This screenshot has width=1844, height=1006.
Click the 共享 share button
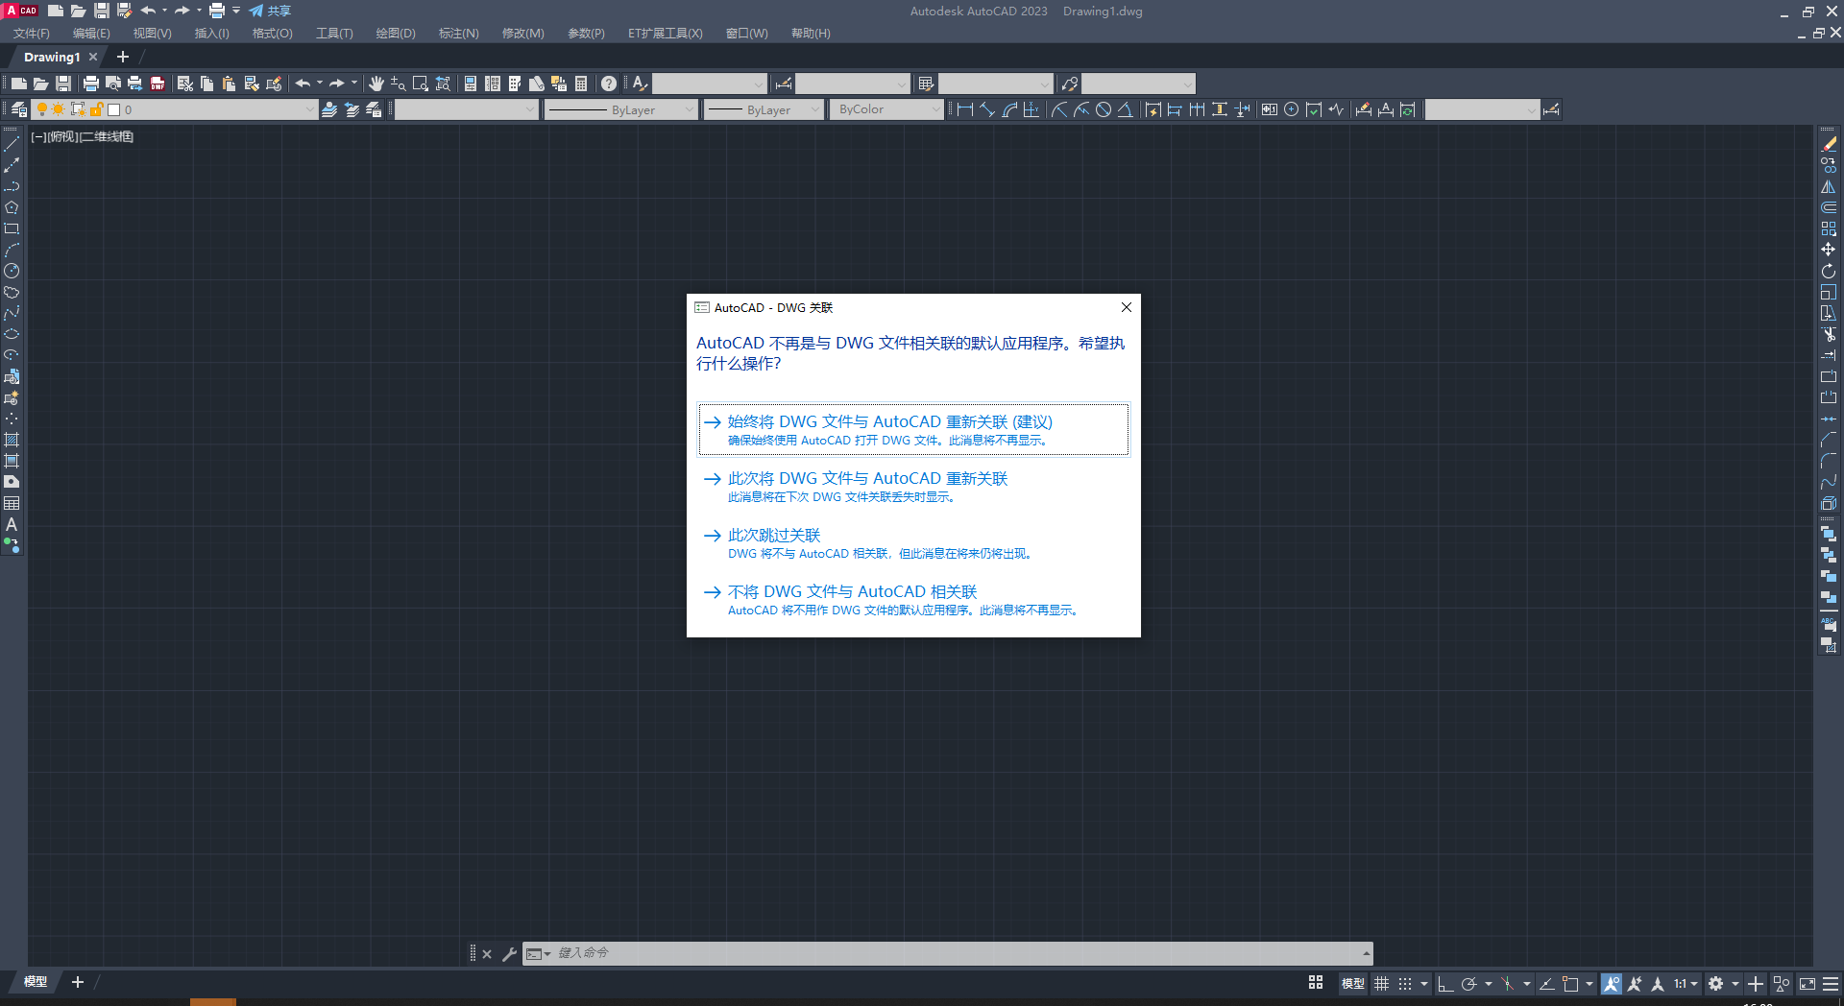coord(270,11)
